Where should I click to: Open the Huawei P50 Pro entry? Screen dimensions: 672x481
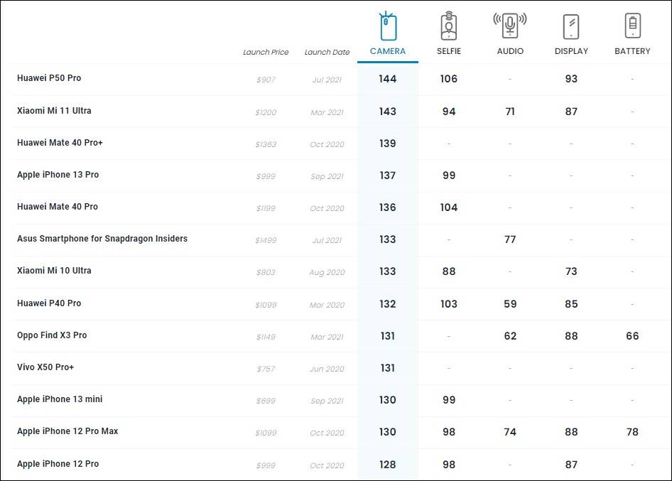coord(49,78)
